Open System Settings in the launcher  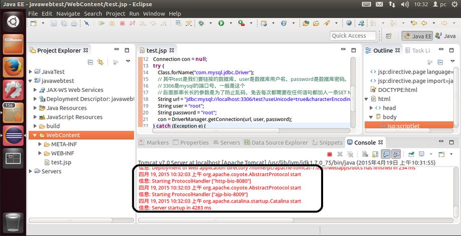pyautogui.click(x=13, y=90)
